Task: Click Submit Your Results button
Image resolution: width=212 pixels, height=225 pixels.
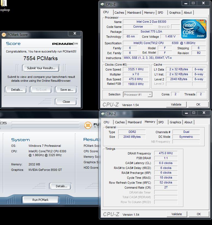Action: click(41, 68)
